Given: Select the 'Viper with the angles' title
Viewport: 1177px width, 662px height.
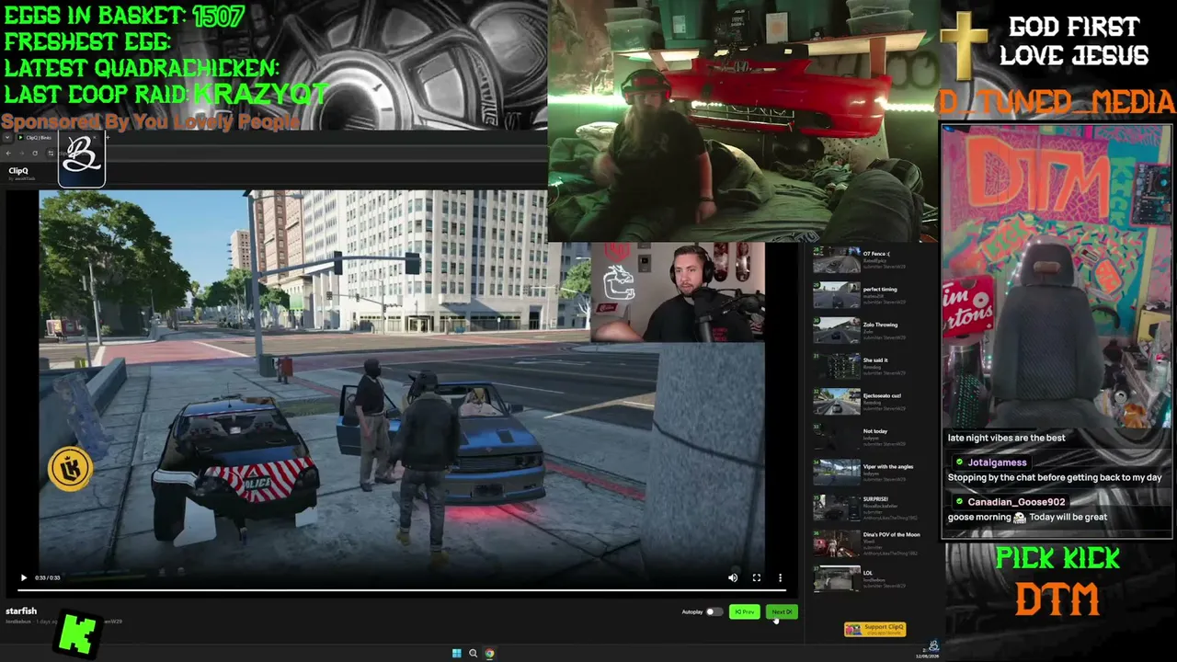Looking at the screenshot, I should coord(888,466).
